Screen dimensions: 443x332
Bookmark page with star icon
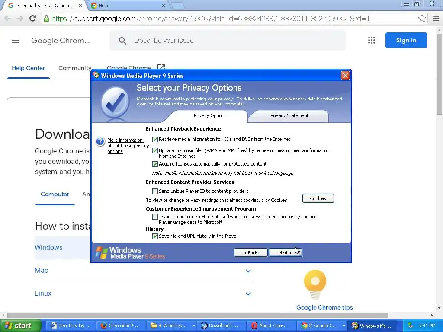coord(422,19)
